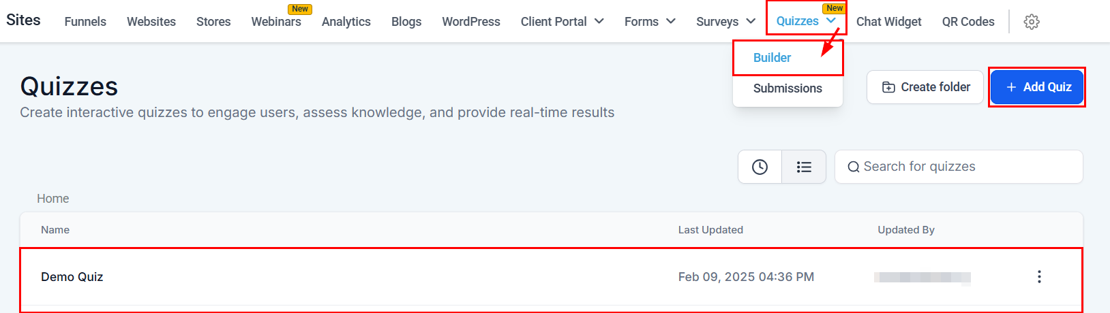Open the settings gear icon
Screen dimensions: 1110x313
[1032, 22]
